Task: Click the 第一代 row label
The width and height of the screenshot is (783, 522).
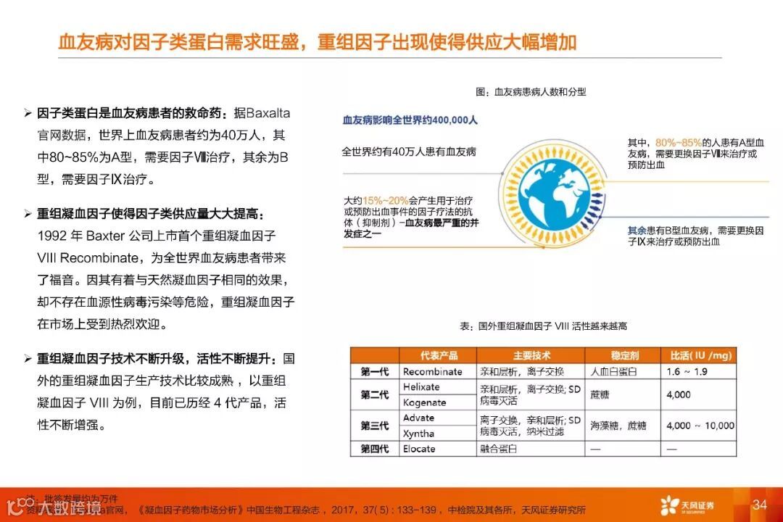Action: 375,372
